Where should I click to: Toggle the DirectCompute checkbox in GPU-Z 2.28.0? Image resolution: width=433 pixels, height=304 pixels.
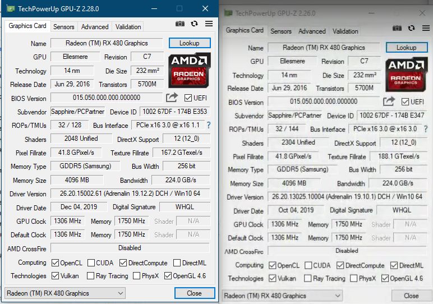click(x=123, y=263)
